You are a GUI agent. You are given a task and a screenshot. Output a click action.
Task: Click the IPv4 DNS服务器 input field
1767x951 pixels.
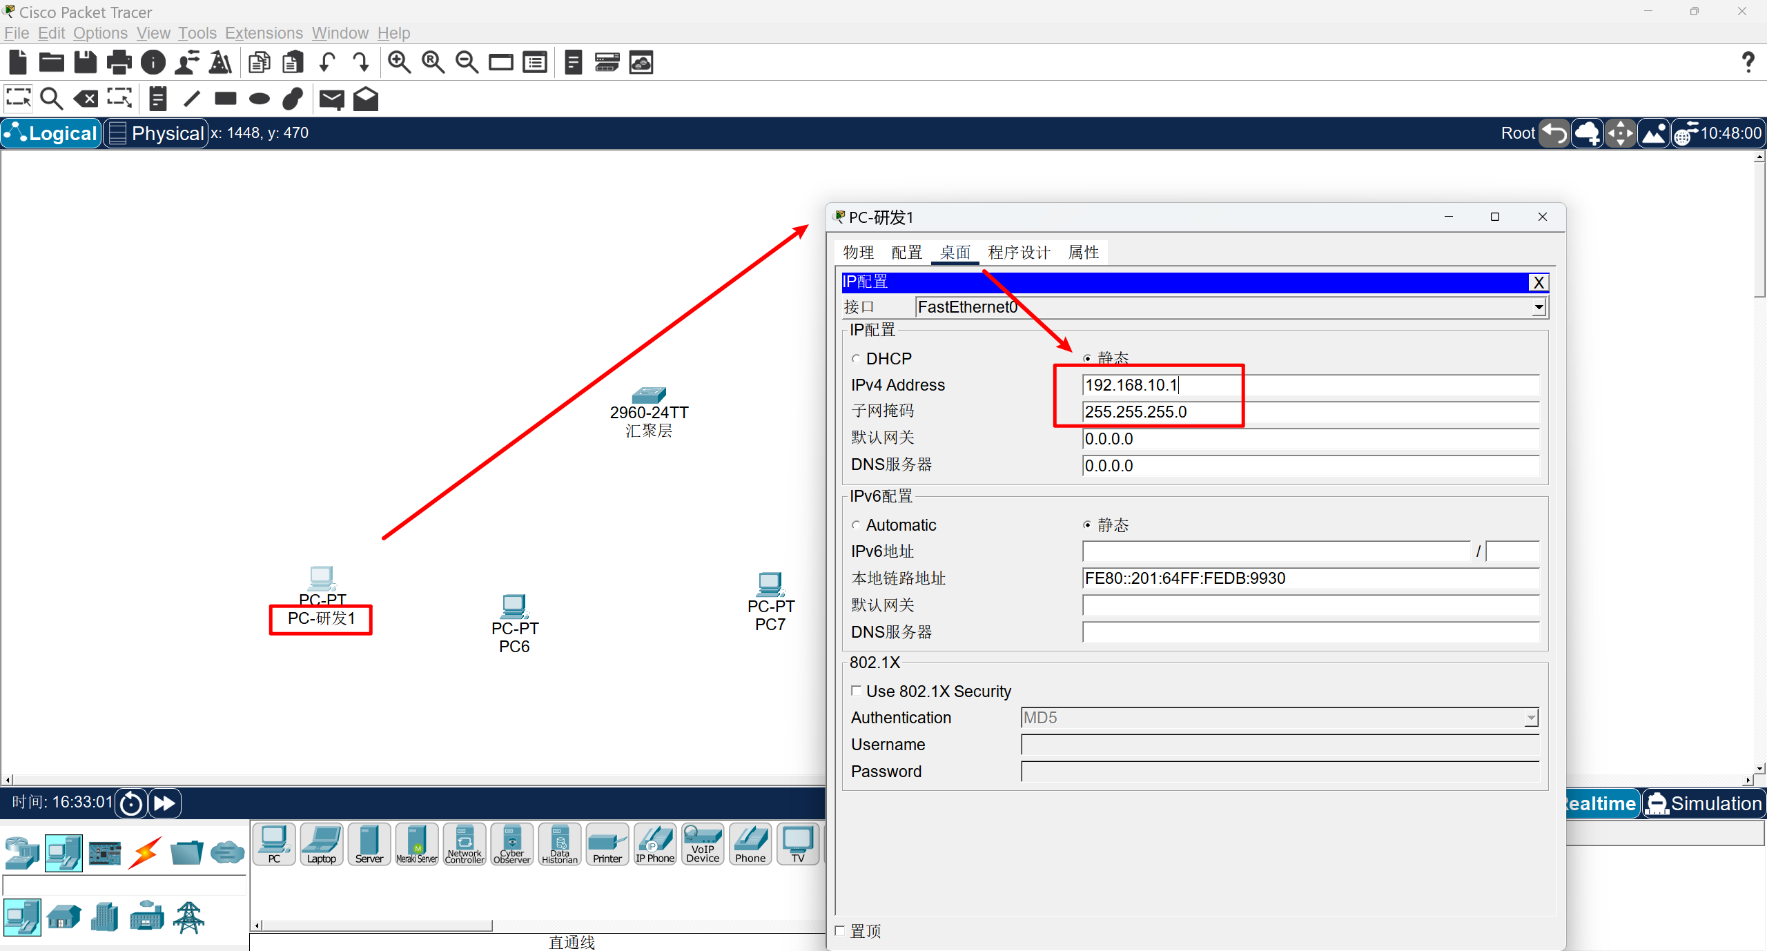pos(1311,466)
